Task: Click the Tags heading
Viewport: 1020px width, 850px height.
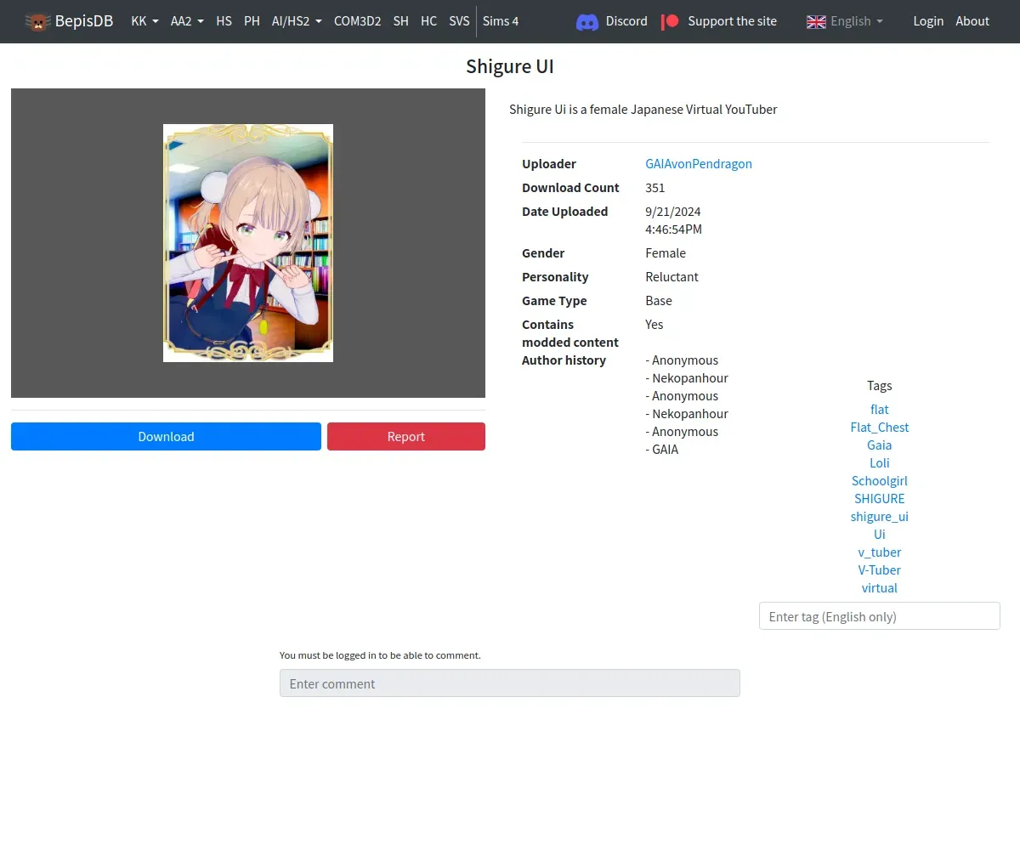Action: (880, 386)
